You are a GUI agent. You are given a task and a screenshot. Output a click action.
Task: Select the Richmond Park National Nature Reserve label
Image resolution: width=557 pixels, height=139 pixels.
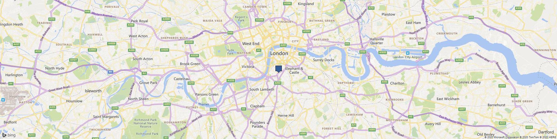146,123
